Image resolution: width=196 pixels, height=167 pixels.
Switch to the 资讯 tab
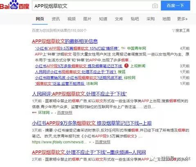pyautogui.click(x=56, y=19)
